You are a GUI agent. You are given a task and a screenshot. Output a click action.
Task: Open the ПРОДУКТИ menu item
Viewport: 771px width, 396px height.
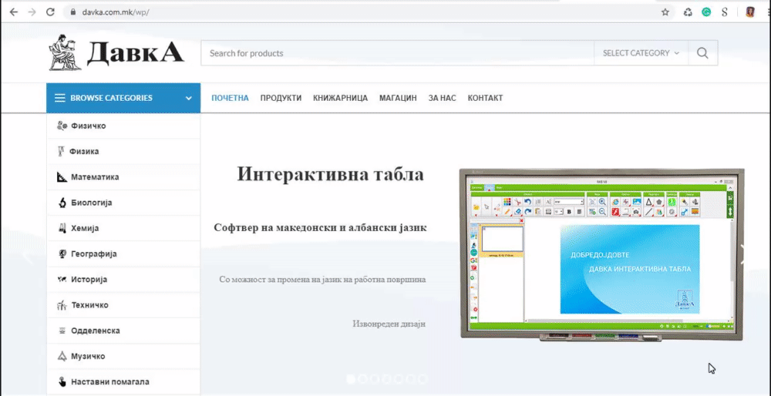click(x=281, y=98)
